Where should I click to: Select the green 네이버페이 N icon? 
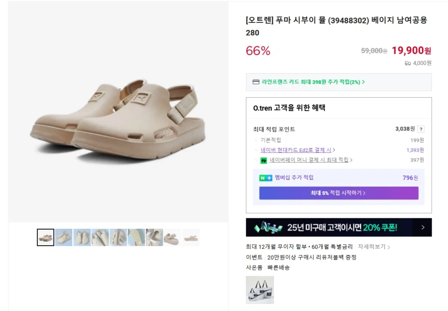coord(264,160)
